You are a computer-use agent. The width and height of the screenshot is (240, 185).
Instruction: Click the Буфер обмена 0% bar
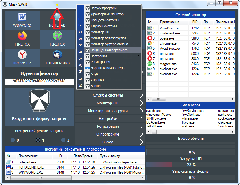191,152
